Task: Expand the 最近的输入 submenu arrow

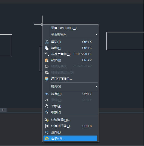Action: coord(96,34)
